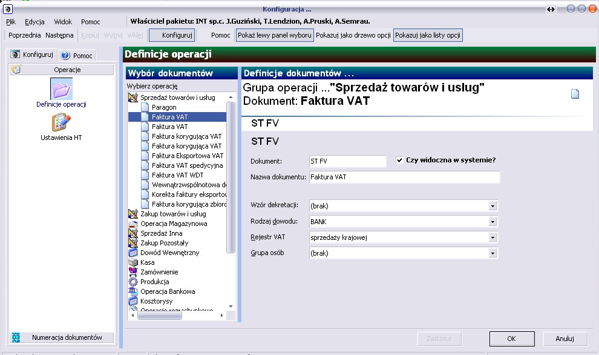Click the OK button
The height and width of the screenshot is (355, 599).
click(511, 339)
